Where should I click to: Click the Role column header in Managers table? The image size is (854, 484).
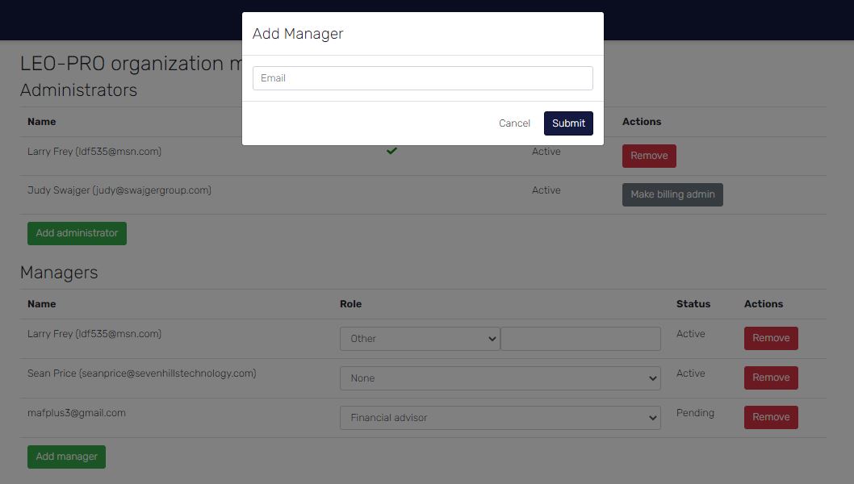point(351,303)
